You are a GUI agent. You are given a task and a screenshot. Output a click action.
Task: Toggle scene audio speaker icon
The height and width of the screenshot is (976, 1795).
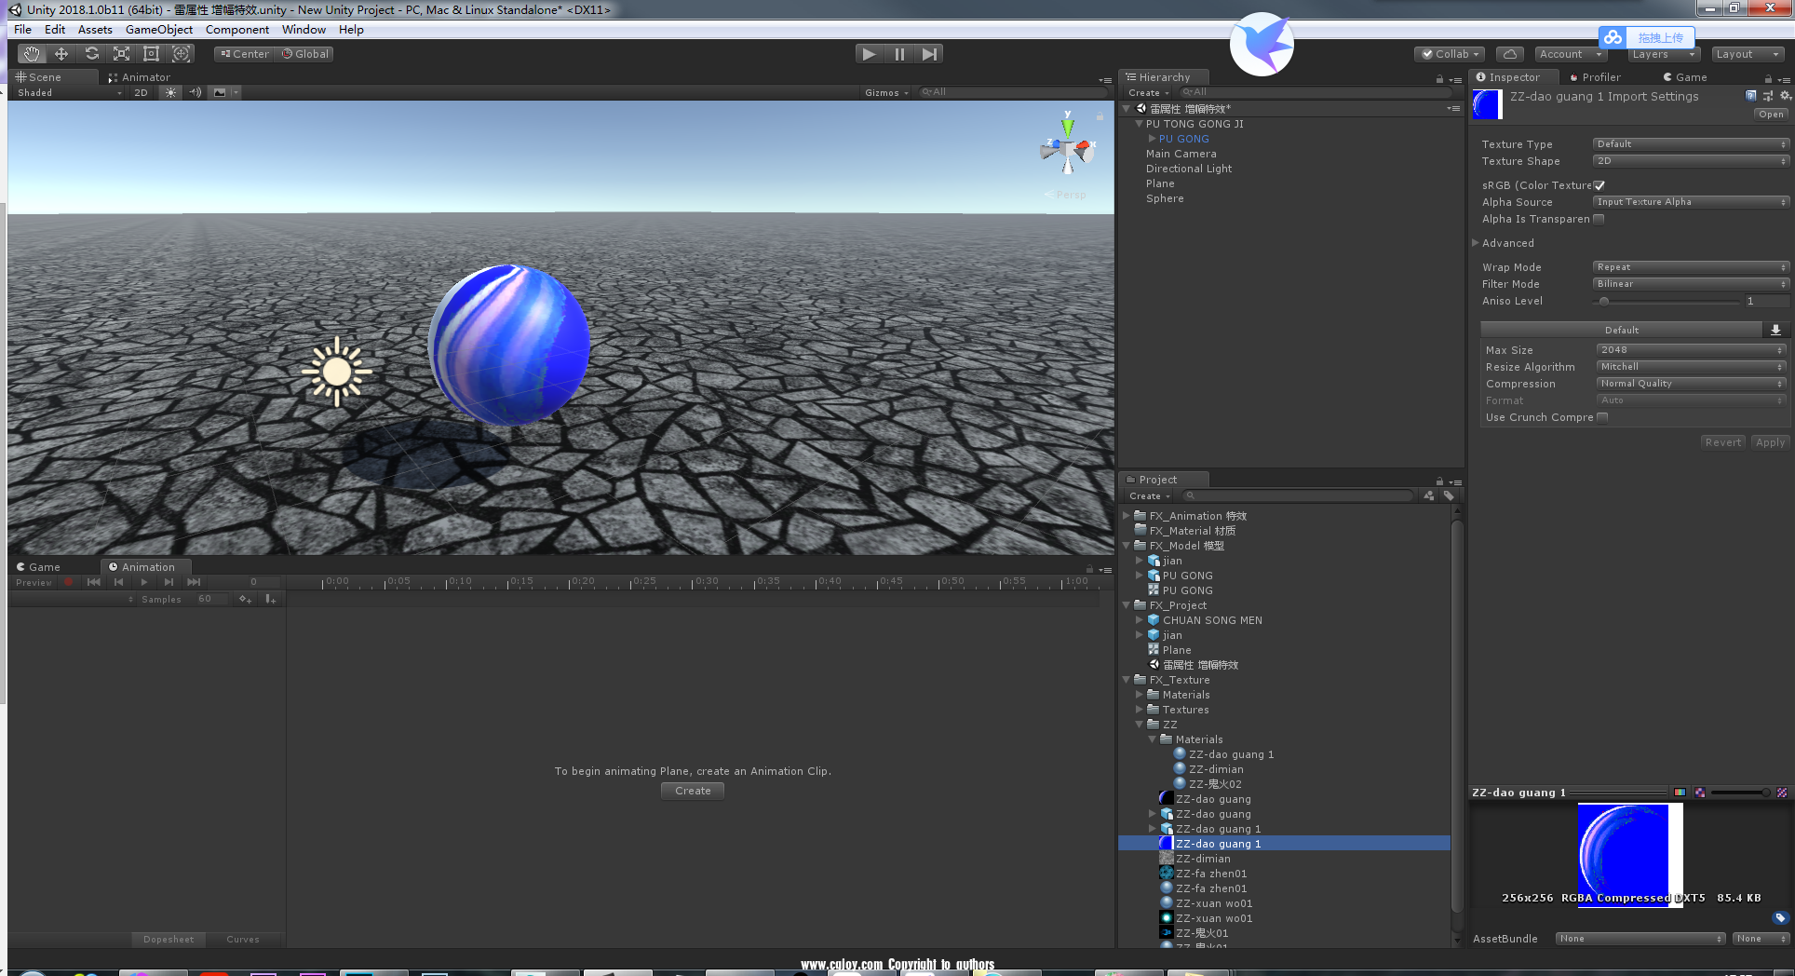pos(195,92)
